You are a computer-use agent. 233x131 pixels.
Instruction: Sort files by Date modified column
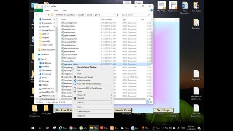point(106,19)
